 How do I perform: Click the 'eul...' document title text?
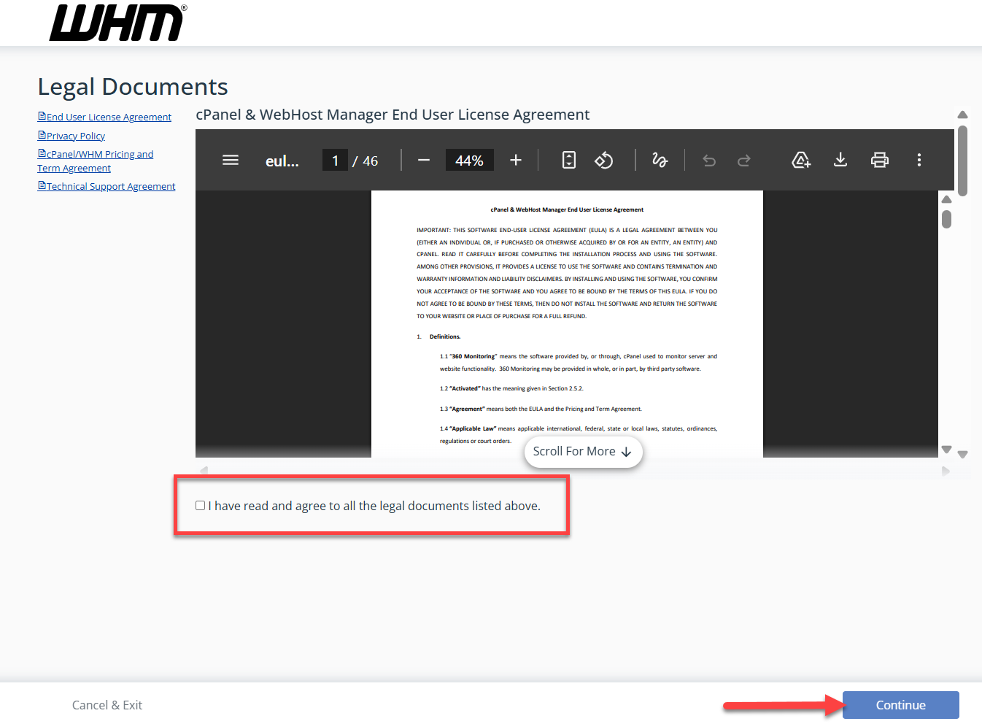(282, 161)
